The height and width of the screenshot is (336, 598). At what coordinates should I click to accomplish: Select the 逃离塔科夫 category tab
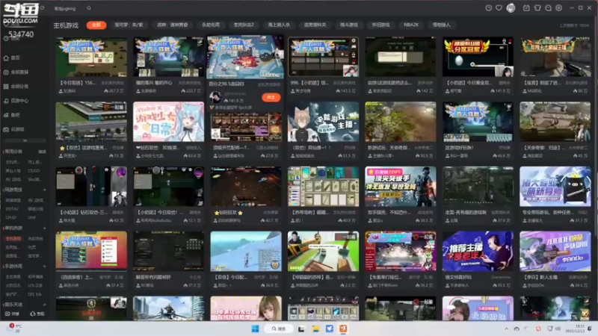point(315,25)
